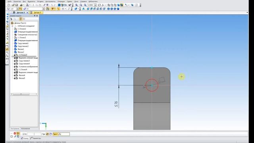The height and width of the screenshot is (143, 254).
Task: Switch to the Размер tab at the bottom
Action: click(25, 138)
